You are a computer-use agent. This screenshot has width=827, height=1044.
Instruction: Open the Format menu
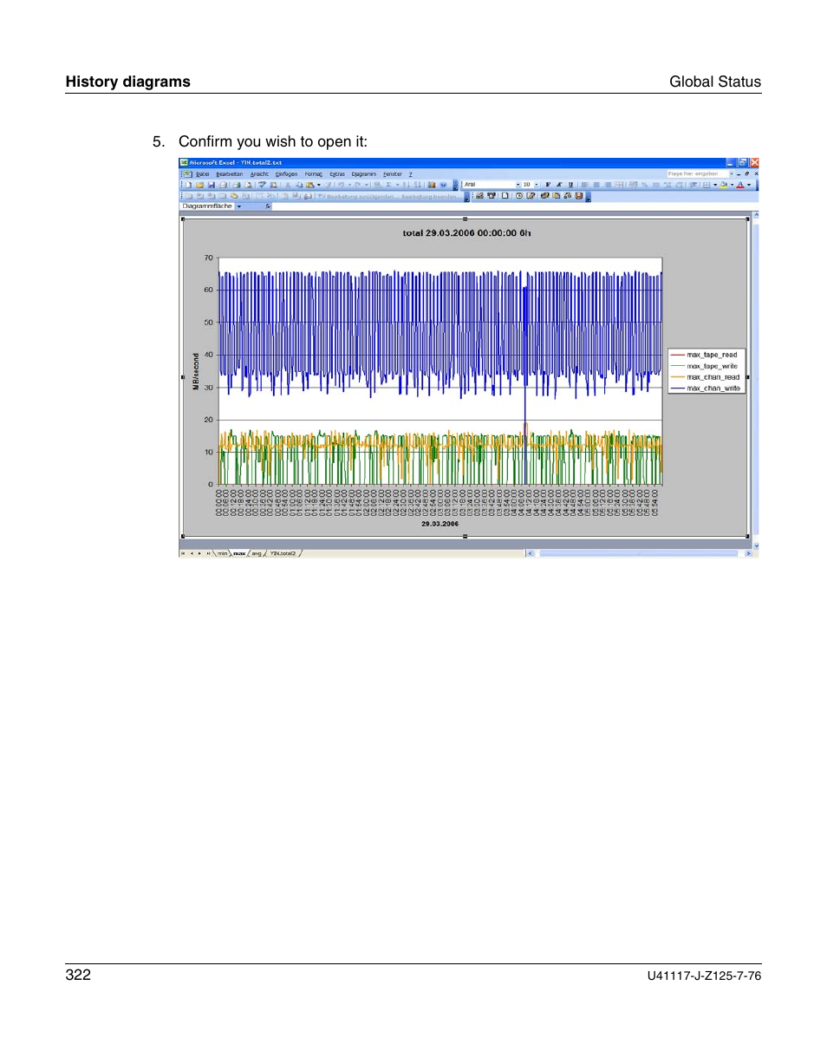pos(314,174)
